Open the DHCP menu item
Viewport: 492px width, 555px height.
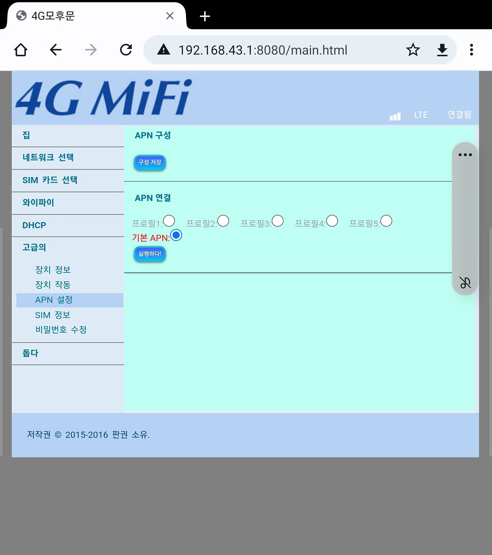(68, 226)
